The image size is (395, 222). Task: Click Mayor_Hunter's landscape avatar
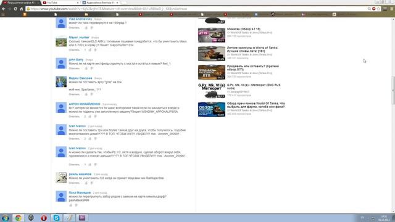pyautogui.click(x=61, y=41)
